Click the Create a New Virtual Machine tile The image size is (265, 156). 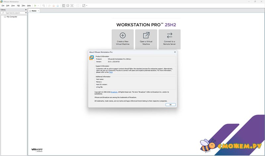pyautogui.click(x=123, y=39)
